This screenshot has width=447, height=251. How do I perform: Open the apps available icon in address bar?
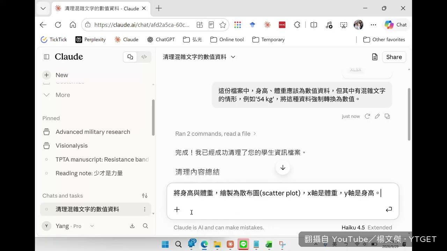tap(200, 25)
